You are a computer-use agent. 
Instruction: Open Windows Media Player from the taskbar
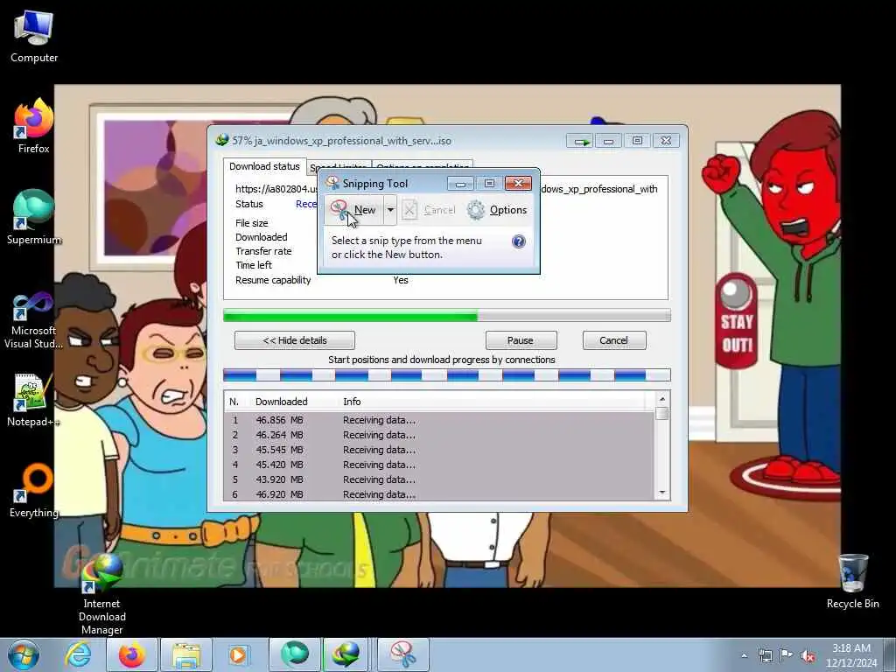point(238,654)
